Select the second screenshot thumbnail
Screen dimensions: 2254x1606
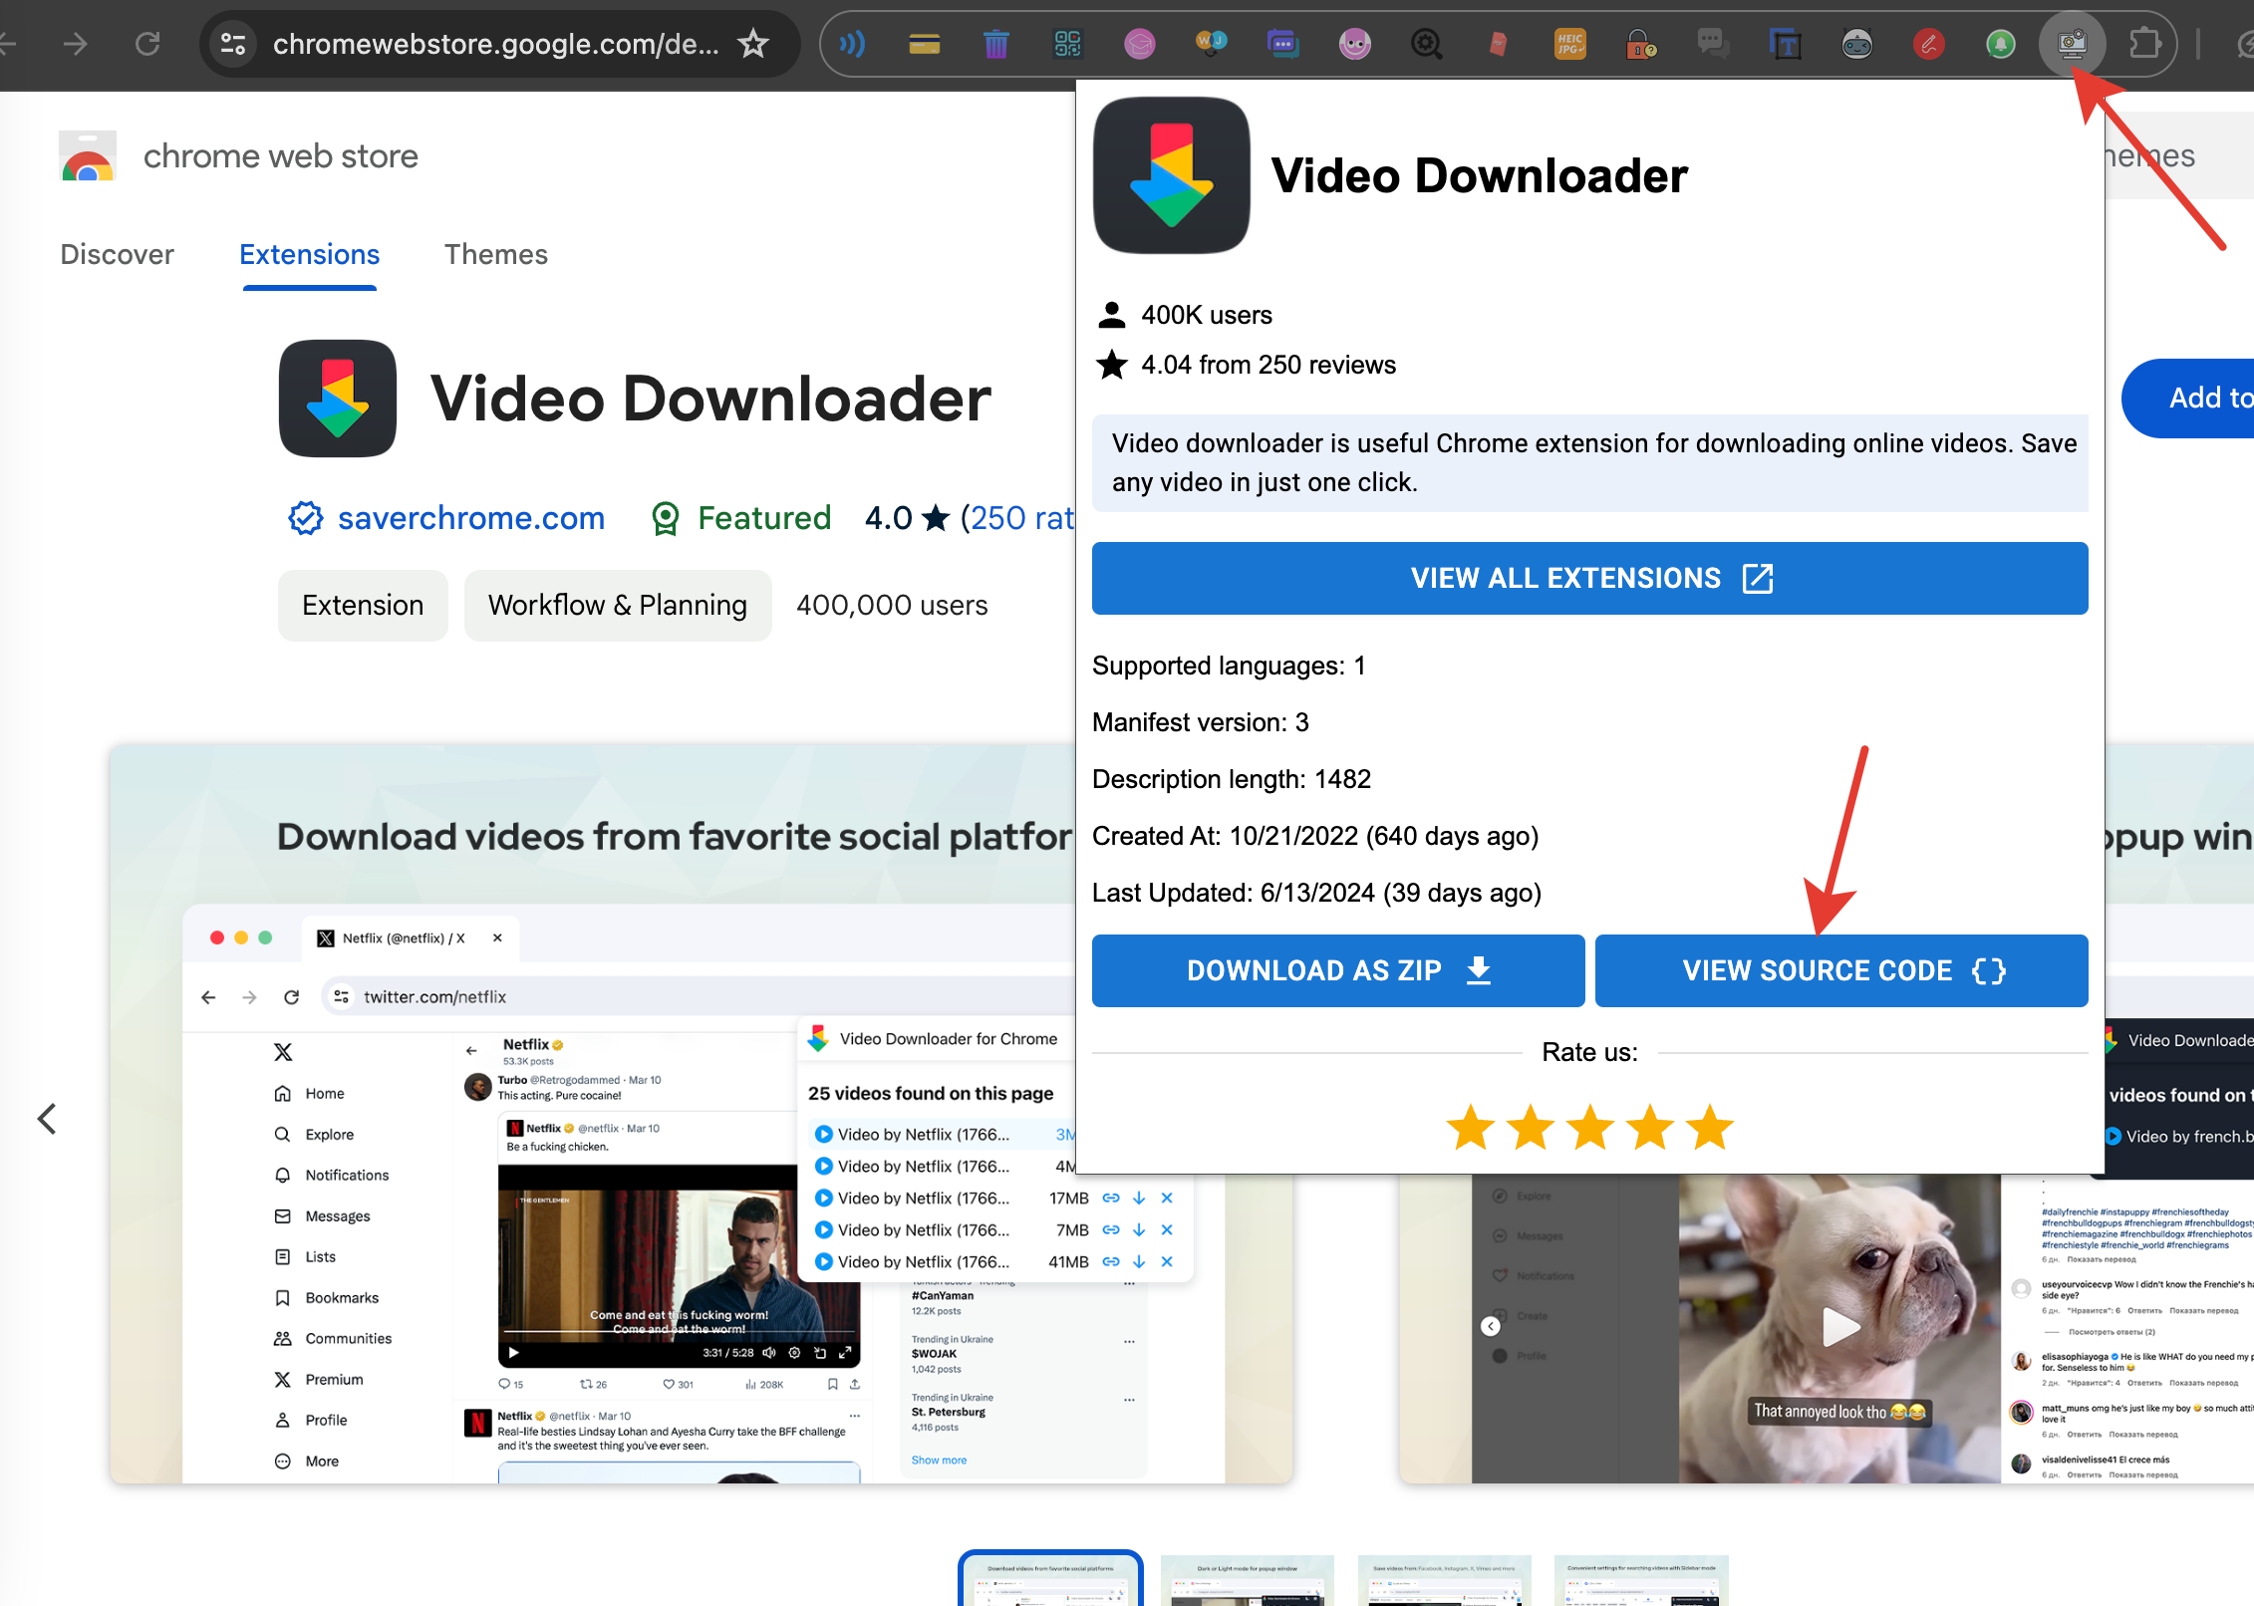[x=1247, y=1580]
